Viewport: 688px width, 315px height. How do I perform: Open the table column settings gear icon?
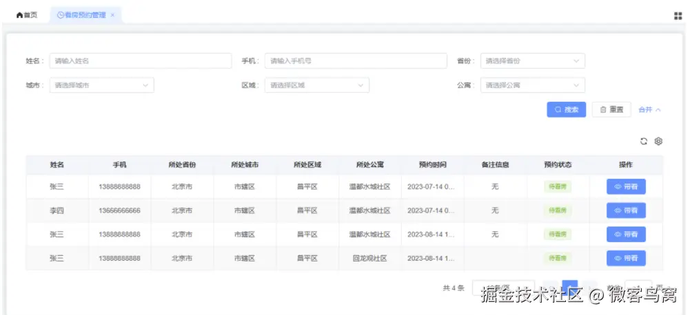click(x=658, y=141)
